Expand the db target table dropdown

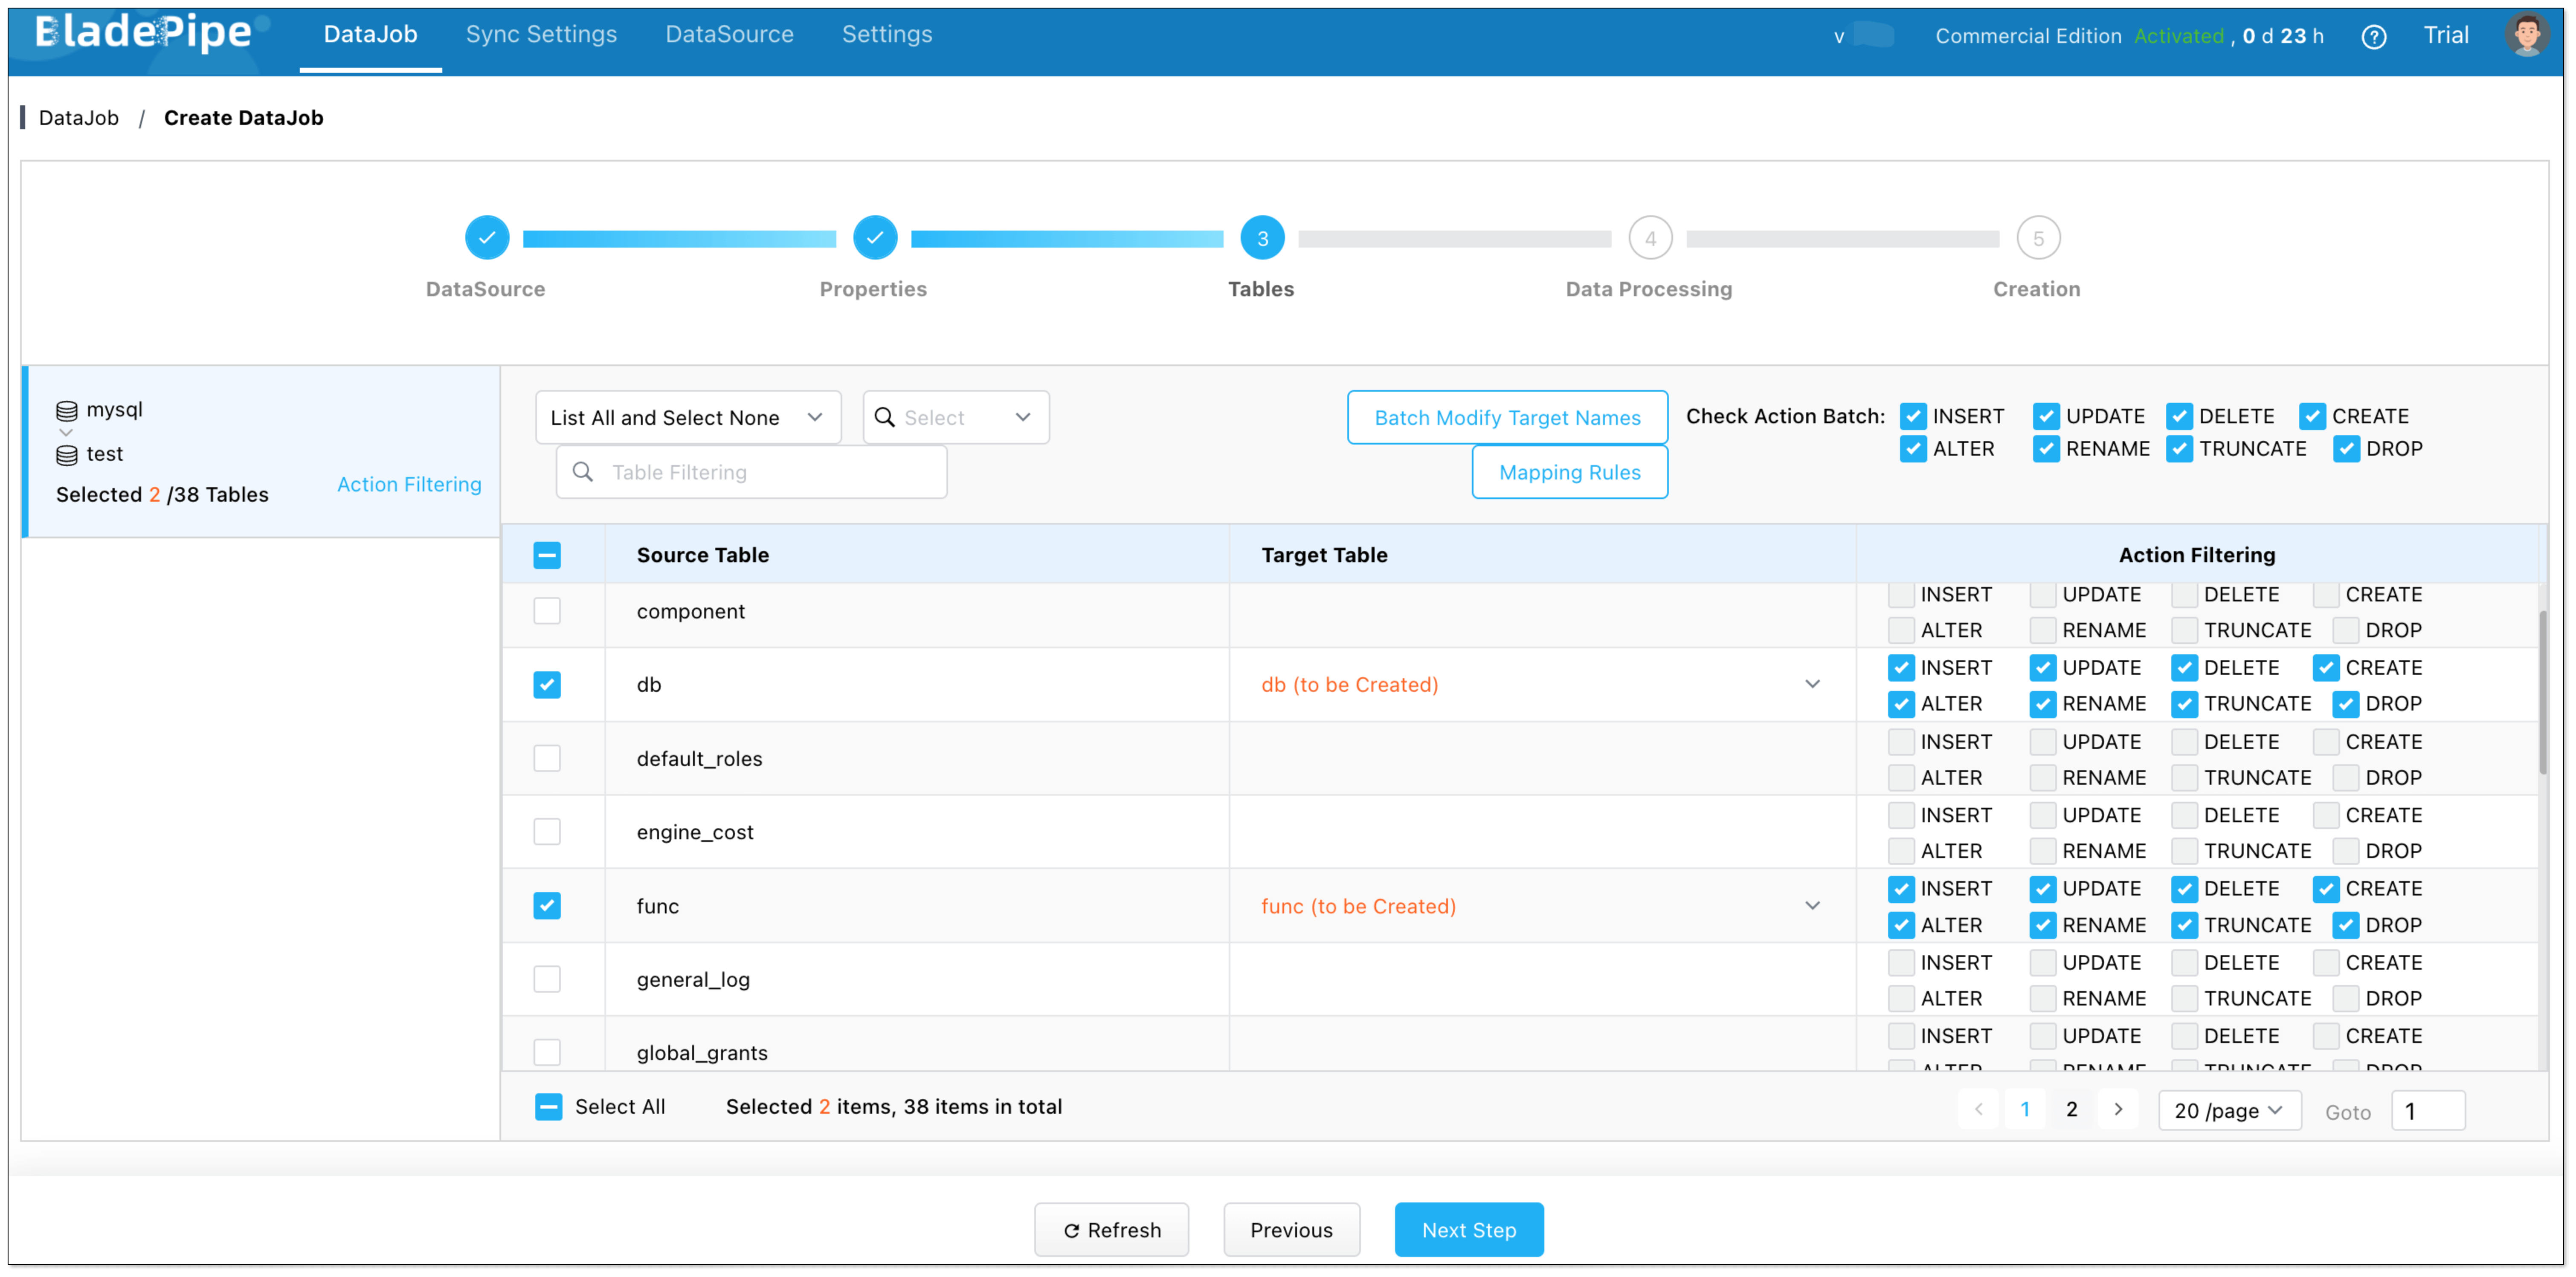[1812, 685]
